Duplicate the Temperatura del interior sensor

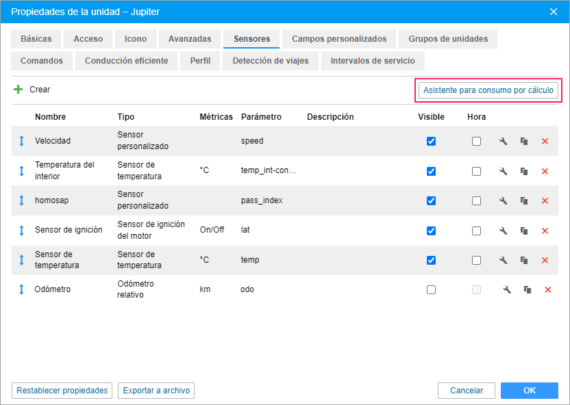(x=524, y=171)
